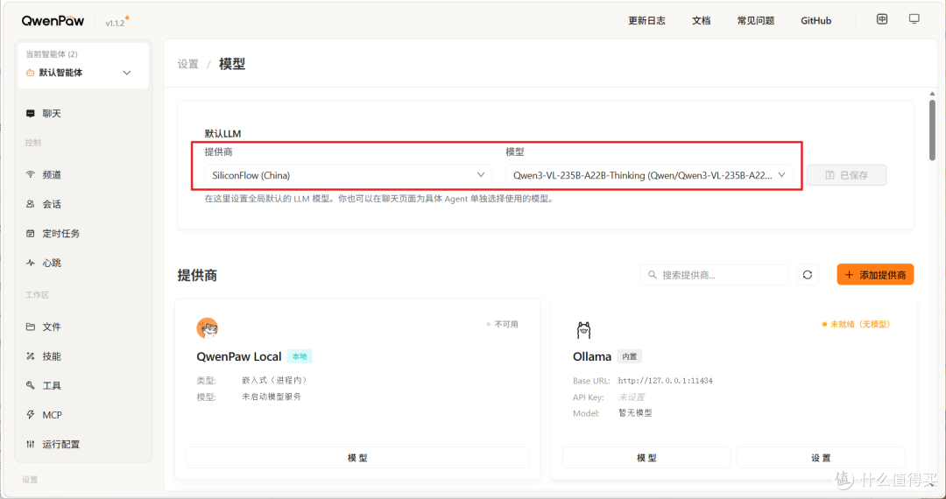946x499 pixels.
Task: Click the 本地 tag on QwenPaw Local
Action: [300, 356]
